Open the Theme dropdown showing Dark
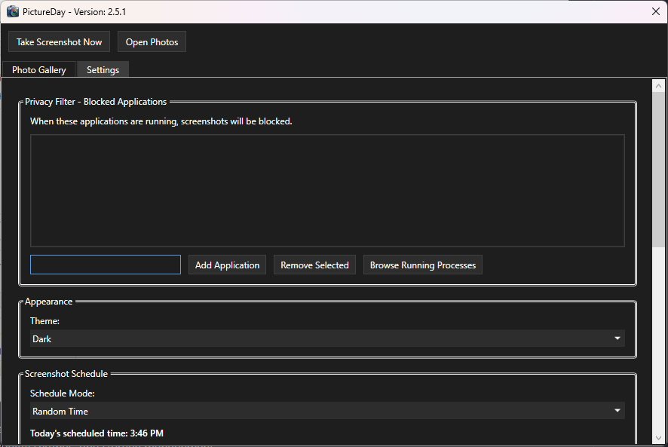The width and height of the screenshot is (668, 447). point(327,338)
